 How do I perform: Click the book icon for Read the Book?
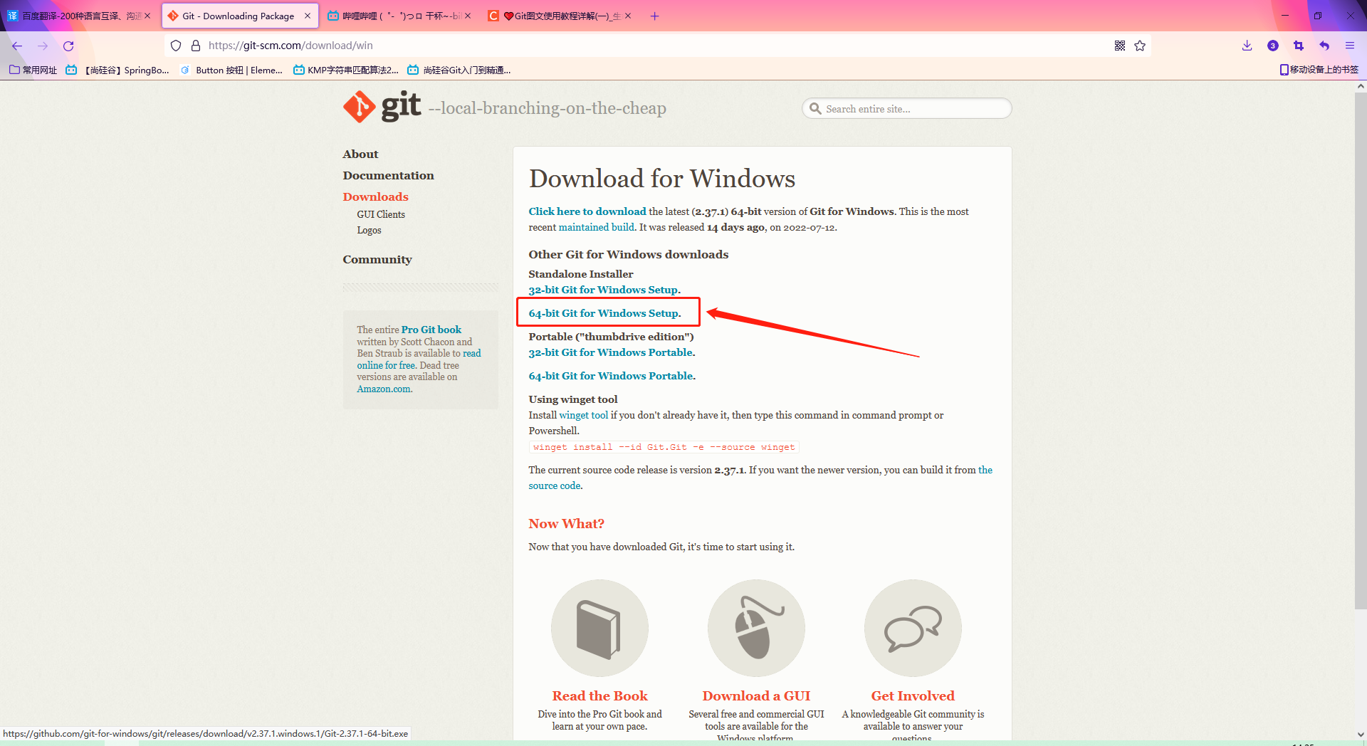(x=599, y=628)
